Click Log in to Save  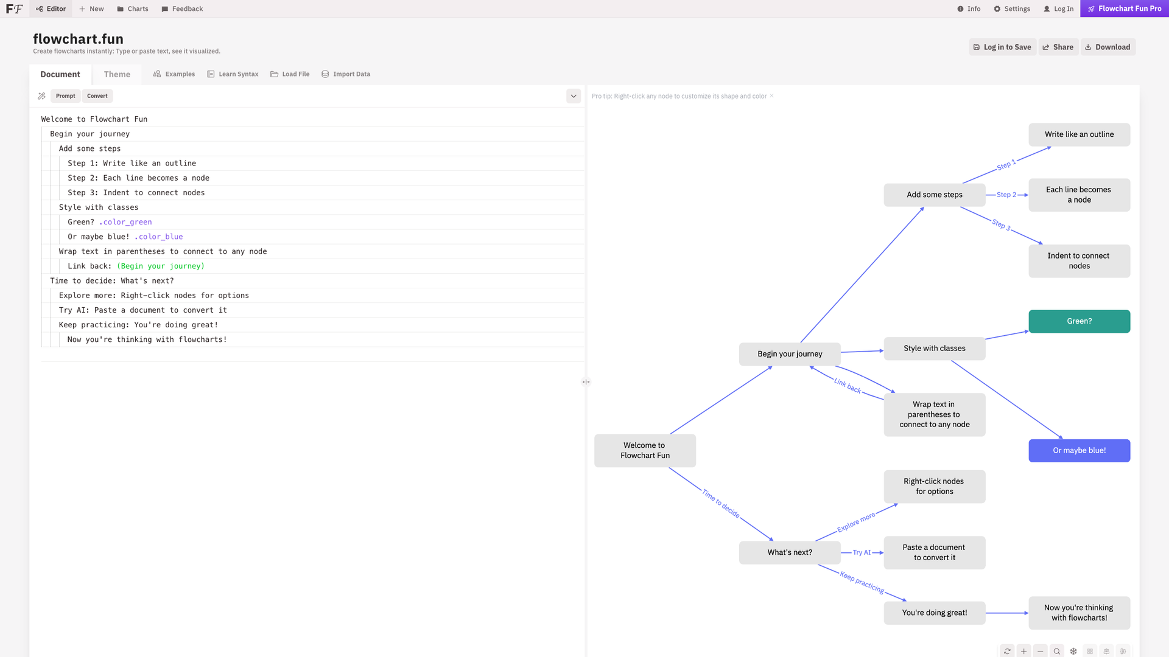1002,47
